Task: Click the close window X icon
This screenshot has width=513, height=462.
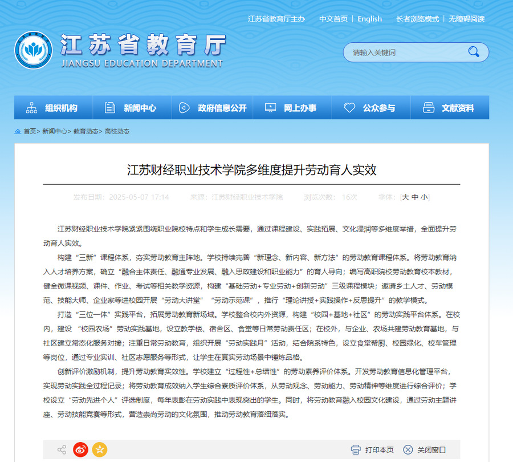Action: coord(408,450)
